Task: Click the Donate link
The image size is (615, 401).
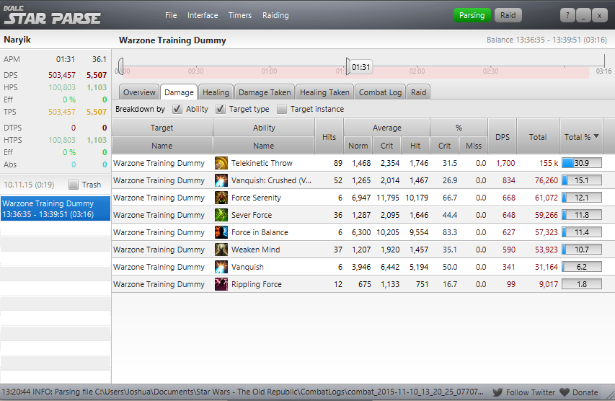Action: pos(585,392)
